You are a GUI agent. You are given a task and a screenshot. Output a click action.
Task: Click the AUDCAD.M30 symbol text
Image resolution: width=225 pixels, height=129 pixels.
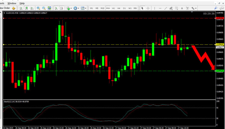[12, 13]
